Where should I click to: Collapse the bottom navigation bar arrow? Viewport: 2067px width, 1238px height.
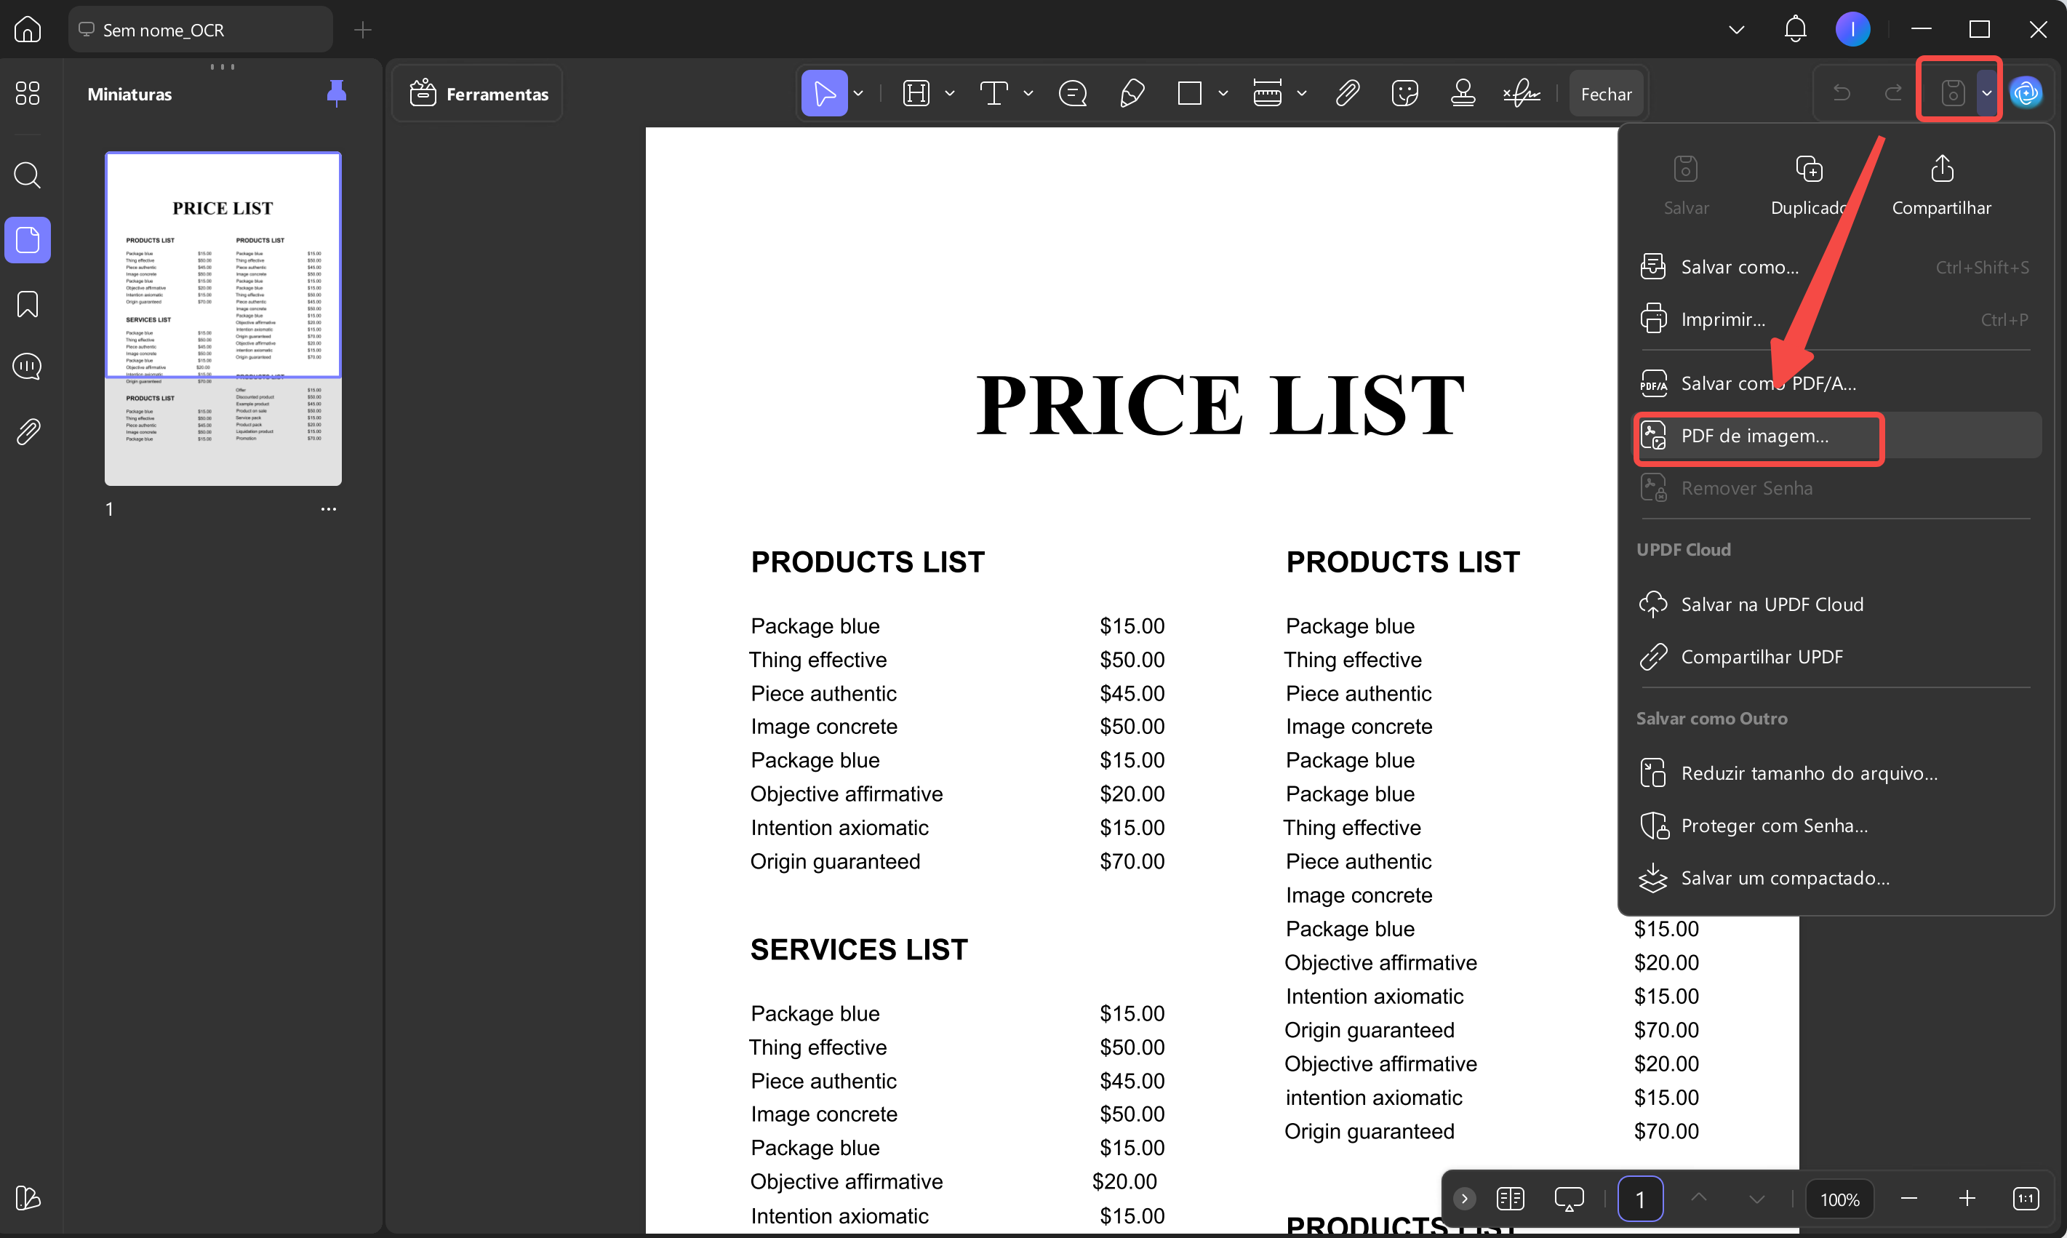[x=1464, y=1199]
